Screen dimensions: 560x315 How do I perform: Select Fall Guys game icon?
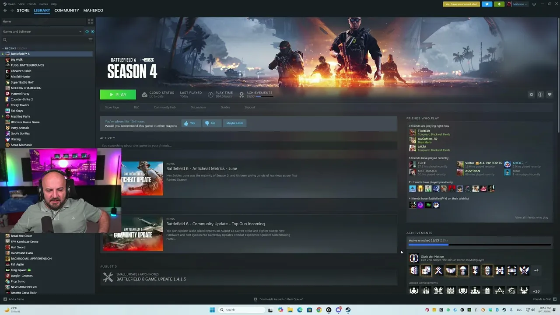[7, 111]
